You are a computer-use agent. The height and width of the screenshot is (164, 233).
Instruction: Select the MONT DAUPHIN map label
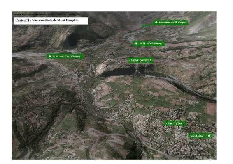pos(141,60)
